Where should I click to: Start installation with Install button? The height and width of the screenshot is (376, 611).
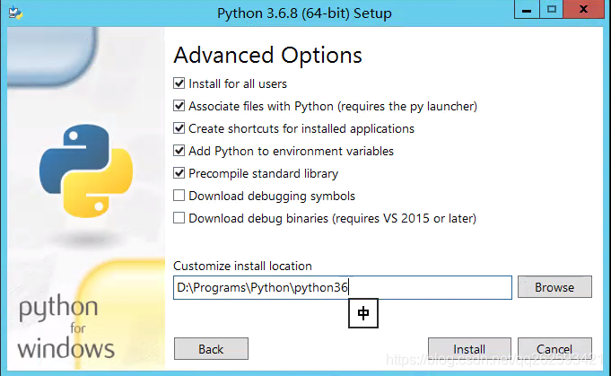click(x=469, y=349)
